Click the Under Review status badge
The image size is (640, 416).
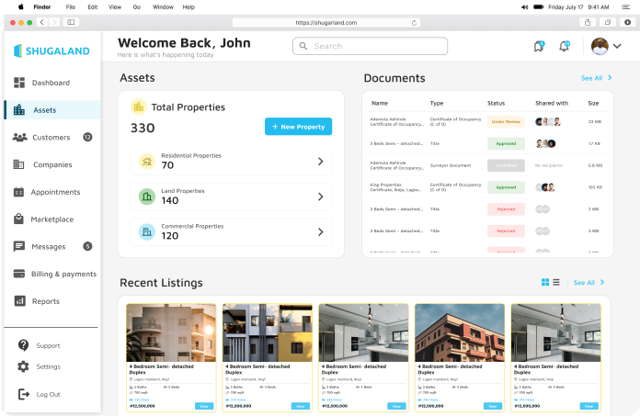click(506, 122)
